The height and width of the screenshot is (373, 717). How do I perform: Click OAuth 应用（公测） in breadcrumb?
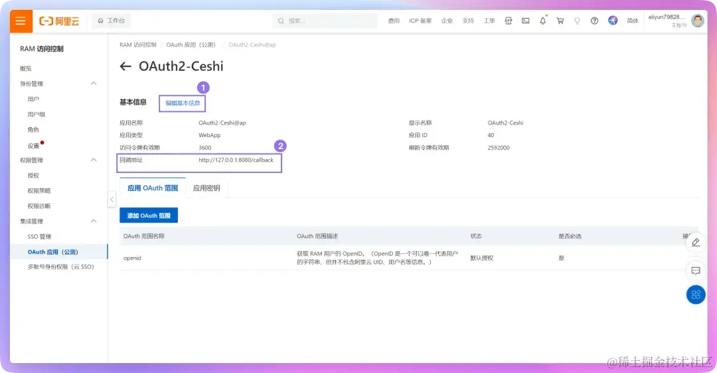point(191,45)
